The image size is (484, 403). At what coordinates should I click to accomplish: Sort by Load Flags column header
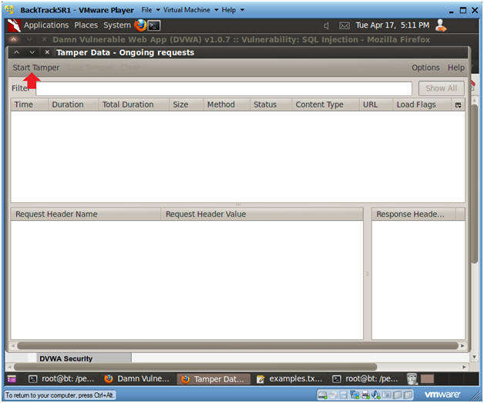click(422, 105)
